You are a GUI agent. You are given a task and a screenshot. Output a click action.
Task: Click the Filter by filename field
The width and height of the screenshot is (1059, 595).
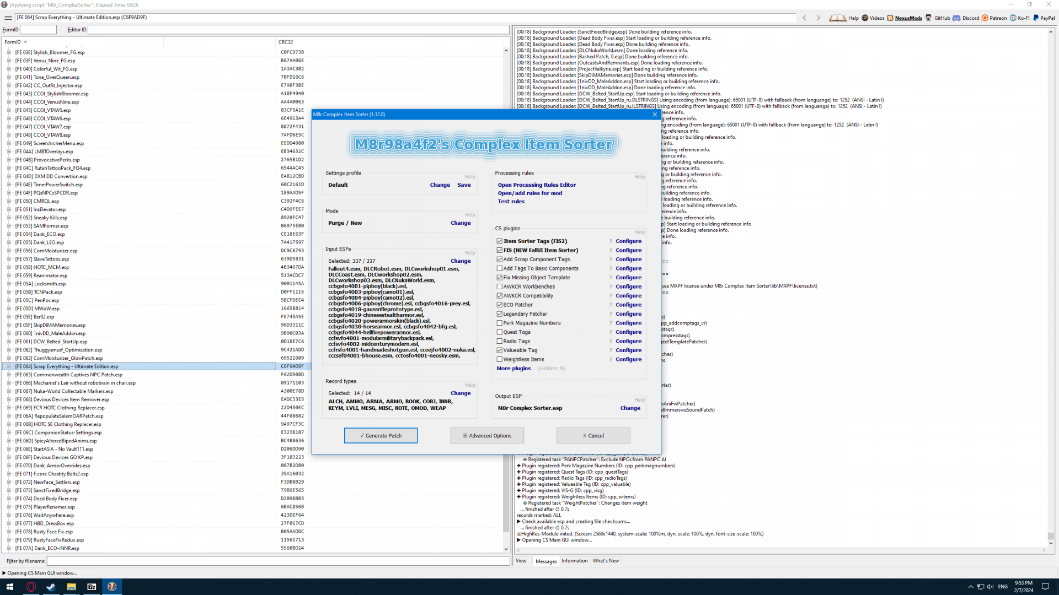click(278, 561)
